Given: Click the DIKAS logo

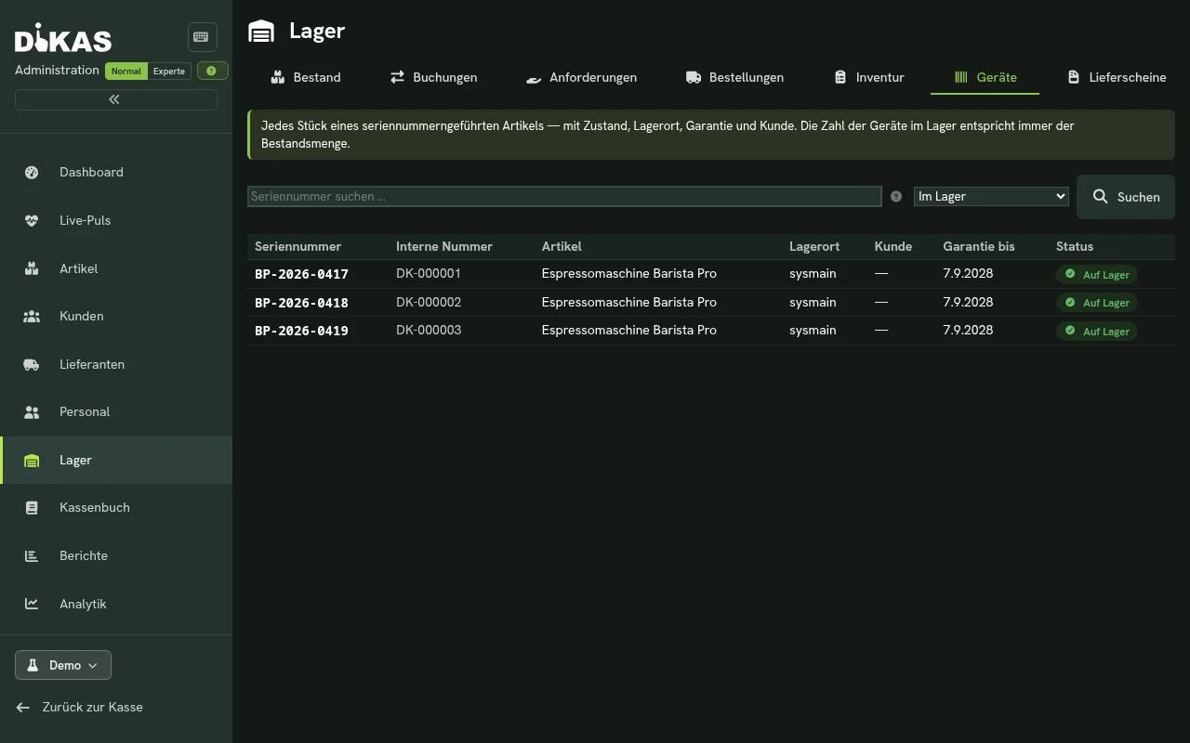Looking at the screenshot, I should (x=63, y=38).
